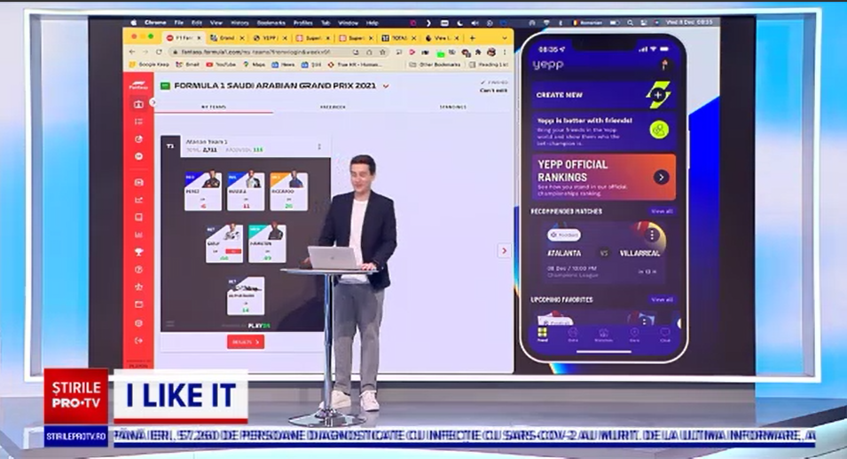Image resolution: width=847 pixels, height=459 pixels.
Task: Click the Yepp profile avatar icon
Action: [x=664, y=64]
